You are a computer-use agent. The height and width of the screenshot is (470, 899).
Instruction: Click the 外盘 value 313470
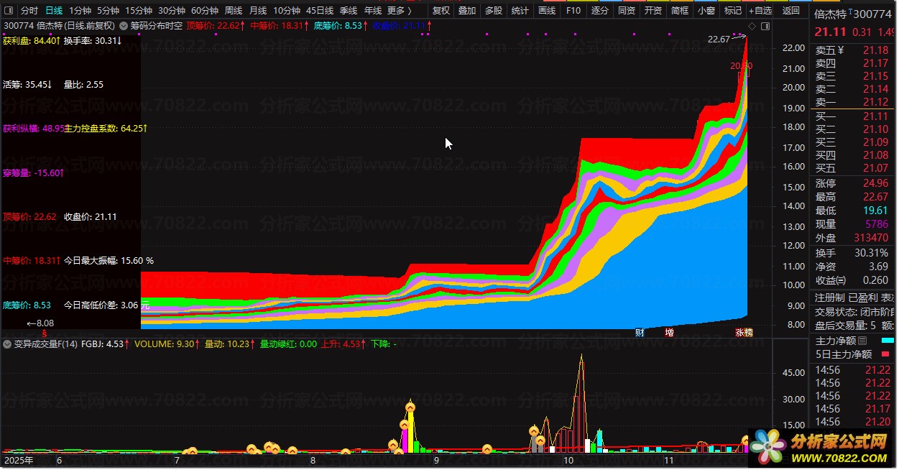click(x=872, y=238)
